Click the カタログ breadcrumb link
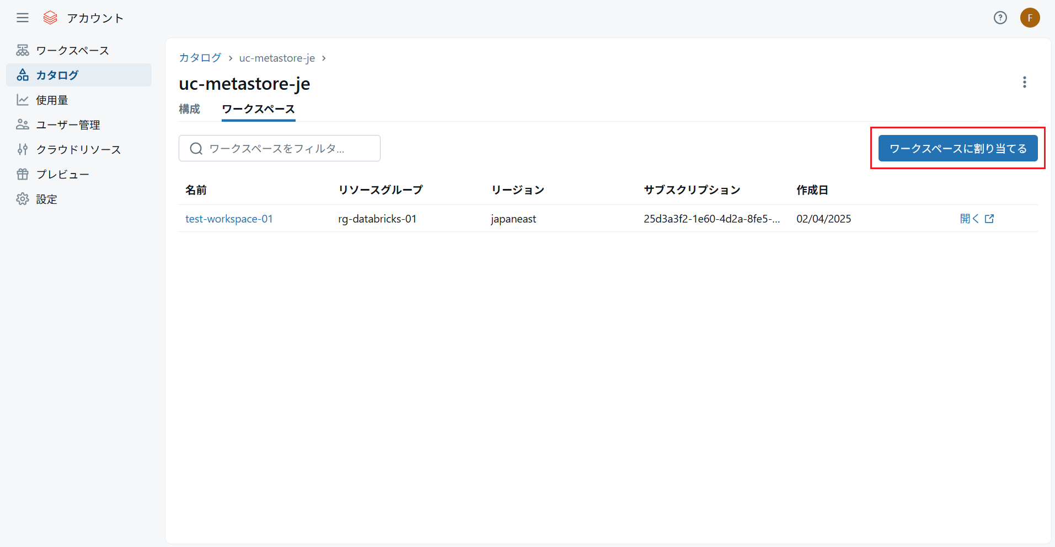This screenshot has height=547, width=1055. pyautogui.click(x=200, y=58)
